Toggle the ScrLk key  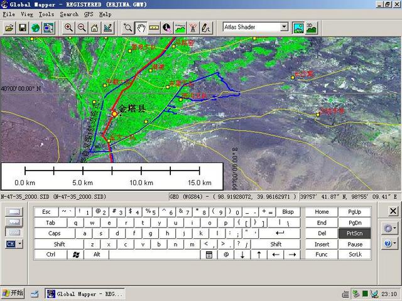[355, 255]
